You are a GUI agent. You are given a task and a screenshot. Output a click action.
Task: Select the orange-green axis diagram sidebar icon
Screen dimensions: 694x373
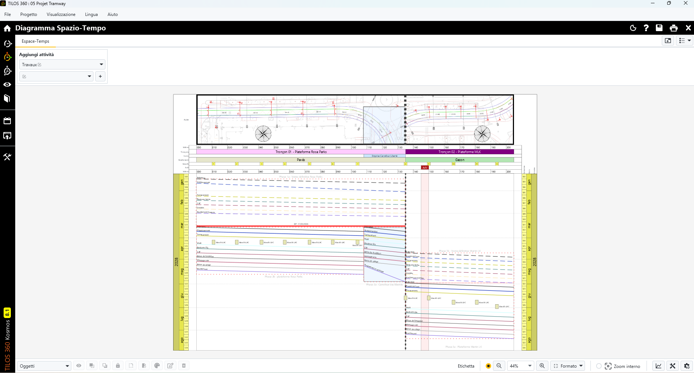7,57
